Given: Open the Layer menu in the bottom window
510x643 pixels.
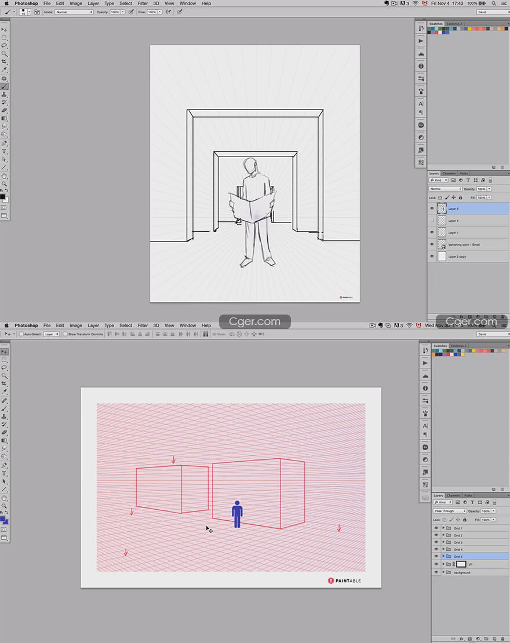Looking at the screenshot, I should pos(93,325).
